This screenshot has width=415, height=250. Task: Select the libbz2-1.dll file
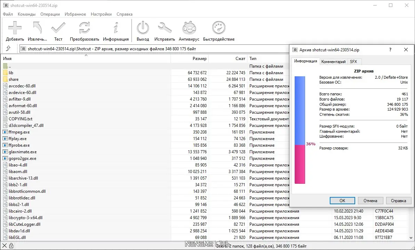tap(19, 205)
